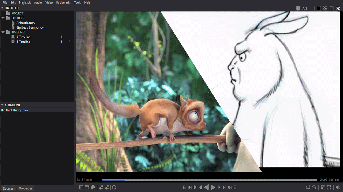Click the G gang timelines icon
This screenshot has height=192, width=343.
pos(101,187)
